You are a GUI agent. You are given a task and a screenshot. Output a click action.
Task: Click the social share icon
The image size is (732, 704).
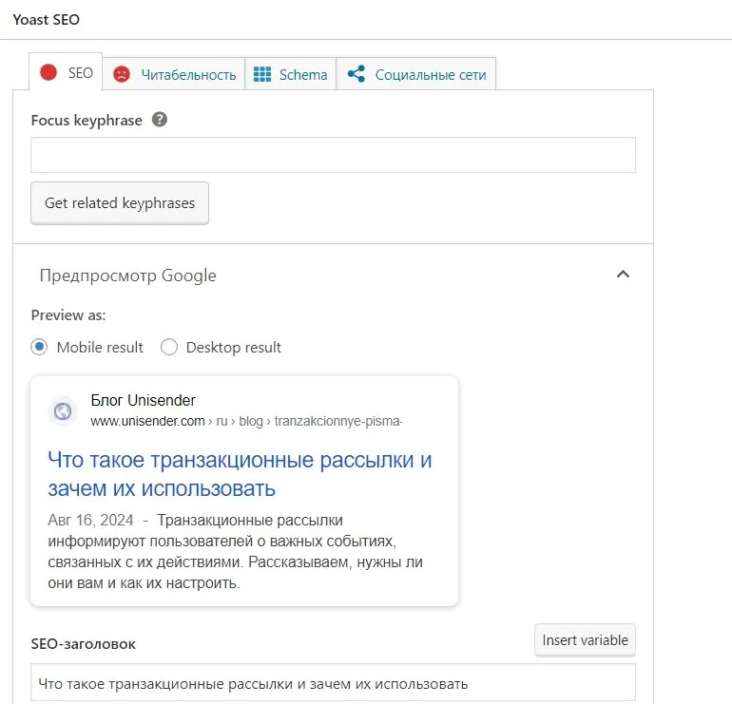pyautogui.click(x=356, y=74)
